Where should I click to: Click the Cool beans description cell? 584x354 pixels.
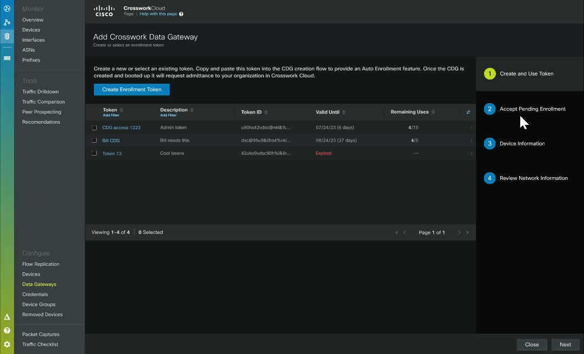tap(172, 153)
